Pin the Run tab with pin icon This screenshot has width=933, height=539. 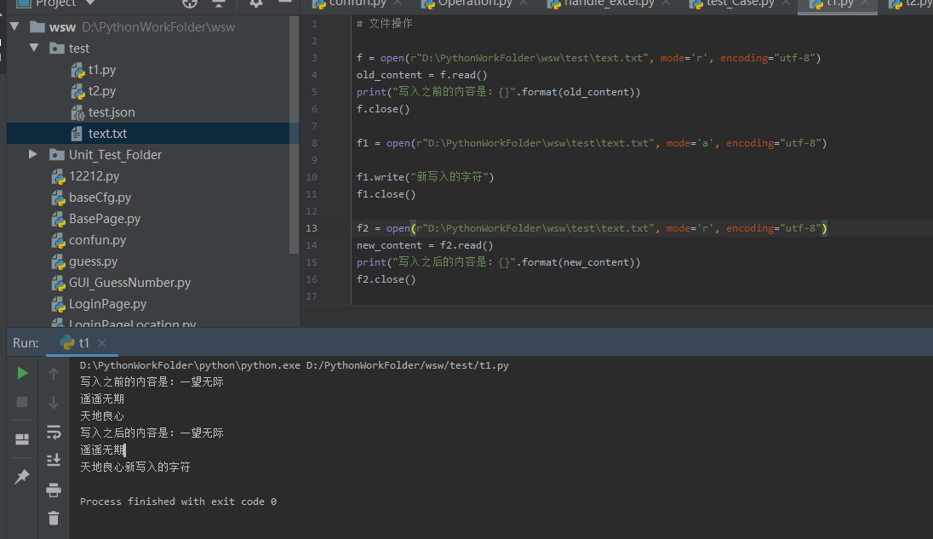[x=22, y=476]
